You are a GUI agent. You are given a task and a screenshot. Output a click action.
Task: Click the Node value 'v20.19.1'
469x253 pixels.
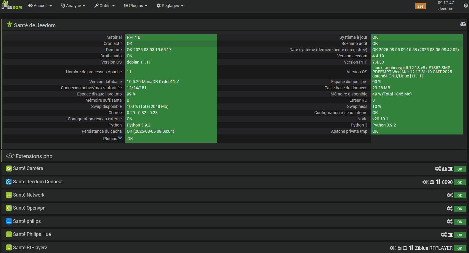(380, 119)
